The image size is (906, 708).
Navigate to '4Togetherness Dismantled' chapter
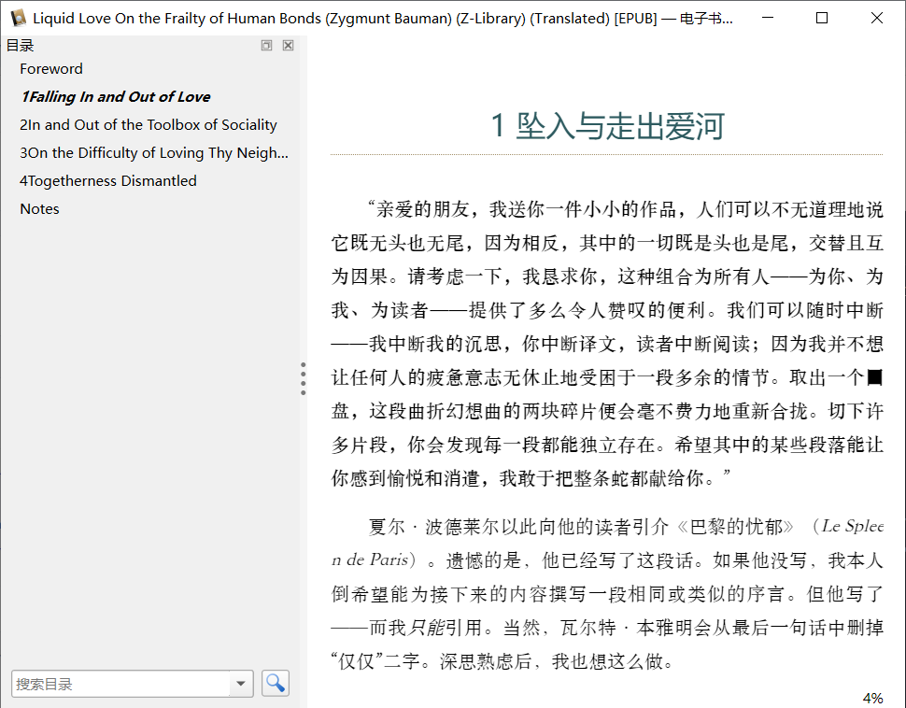pyautogui.click(x=107, y=181)
